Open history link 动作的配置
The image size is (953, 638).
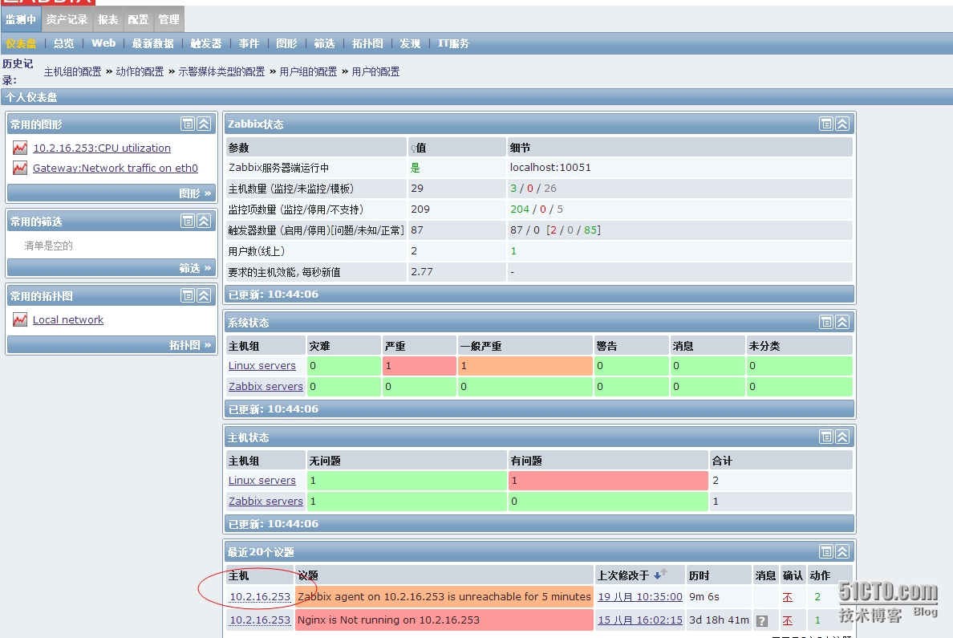click(140, 71)
